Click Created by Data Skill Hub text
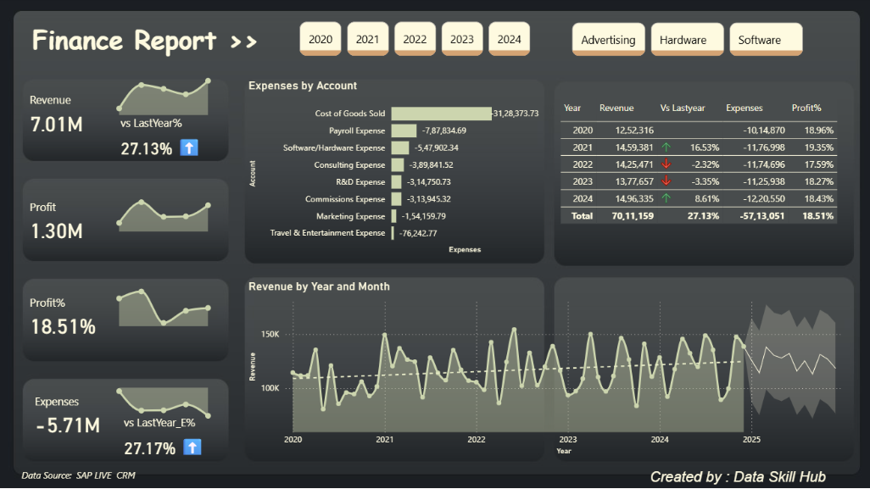The width and height of the screenshot is (870, 489). pos(738,477)
